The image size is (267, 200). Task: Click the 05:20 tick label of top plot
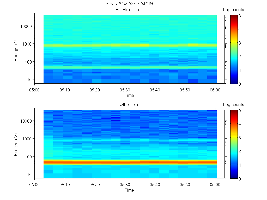[95, 90]
